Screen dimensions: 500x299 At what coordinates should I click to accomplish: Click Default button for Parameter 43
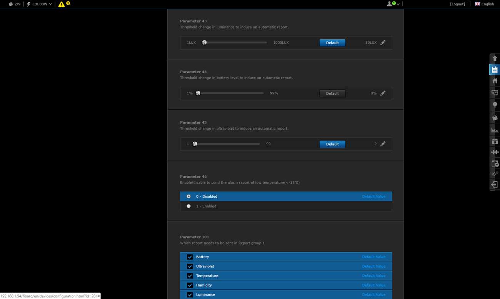(x=332, y=43)
